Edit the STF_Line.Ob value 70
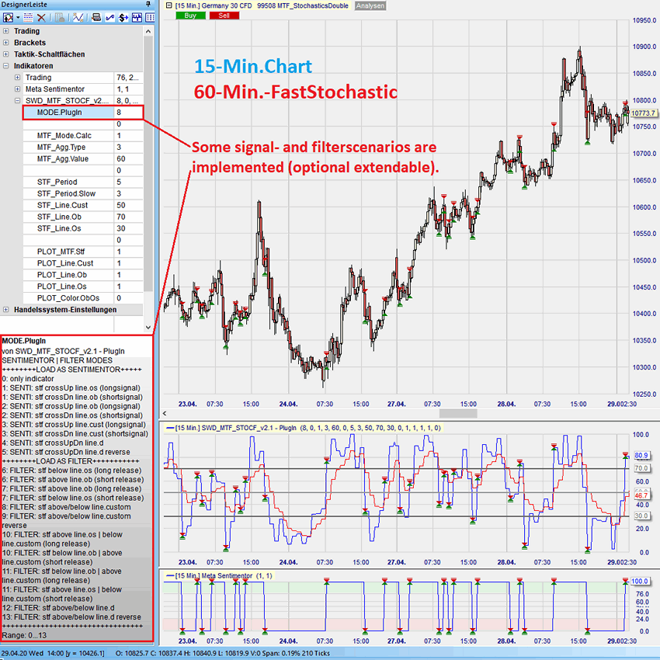Image resolution: width=660 pixels, height=660 pixels. tap(128, 217)
